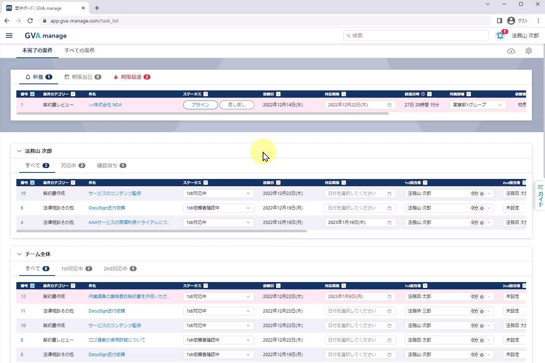Open 2nd担当者 未設定 dropdown for case 12
Image resolution: width=545 pixels, height=363 pixels.
[x=514, y=297]
